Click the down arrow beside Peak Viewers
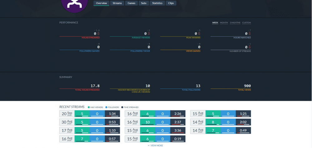 pos(199,34)
